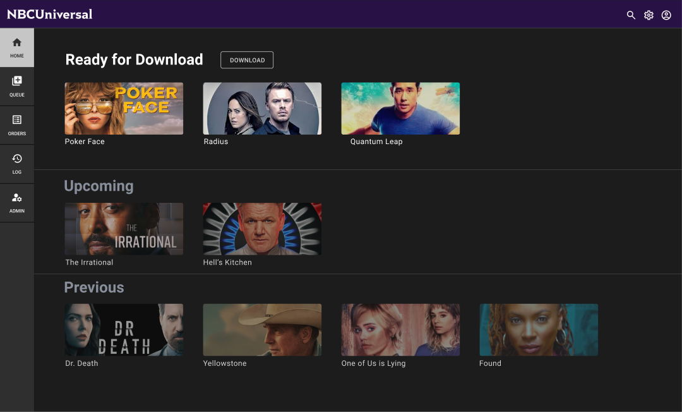Click 'One of Us is Lying' title text

[x=374, y=363]
